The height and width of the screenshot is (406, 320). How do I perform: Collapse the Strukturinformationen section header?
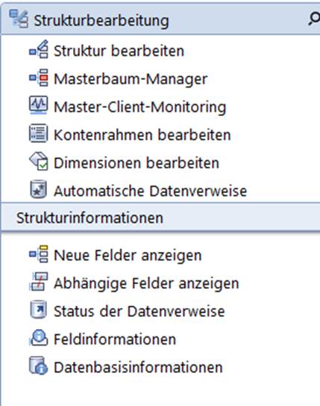point(160,217)
